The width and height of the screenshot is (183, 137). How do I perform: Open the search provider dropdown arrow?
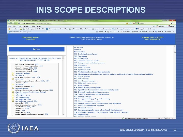[175, 23]
